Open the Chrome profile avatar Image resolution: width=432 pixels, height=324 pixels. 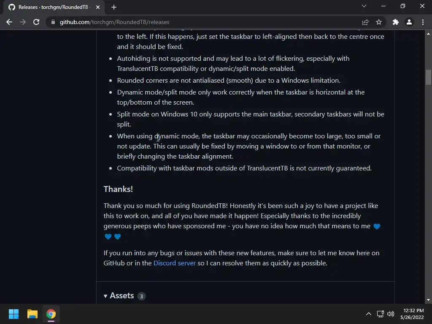409,22
